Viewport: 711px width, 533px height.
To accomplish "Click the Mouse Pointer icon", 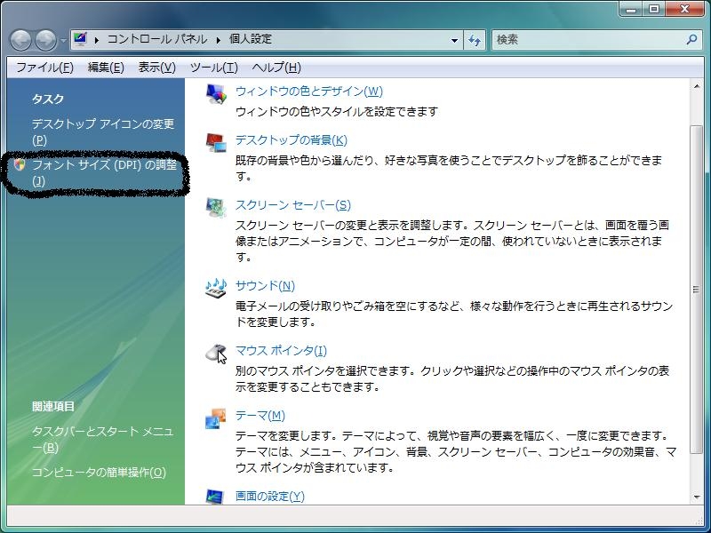I will coord(216,353).
